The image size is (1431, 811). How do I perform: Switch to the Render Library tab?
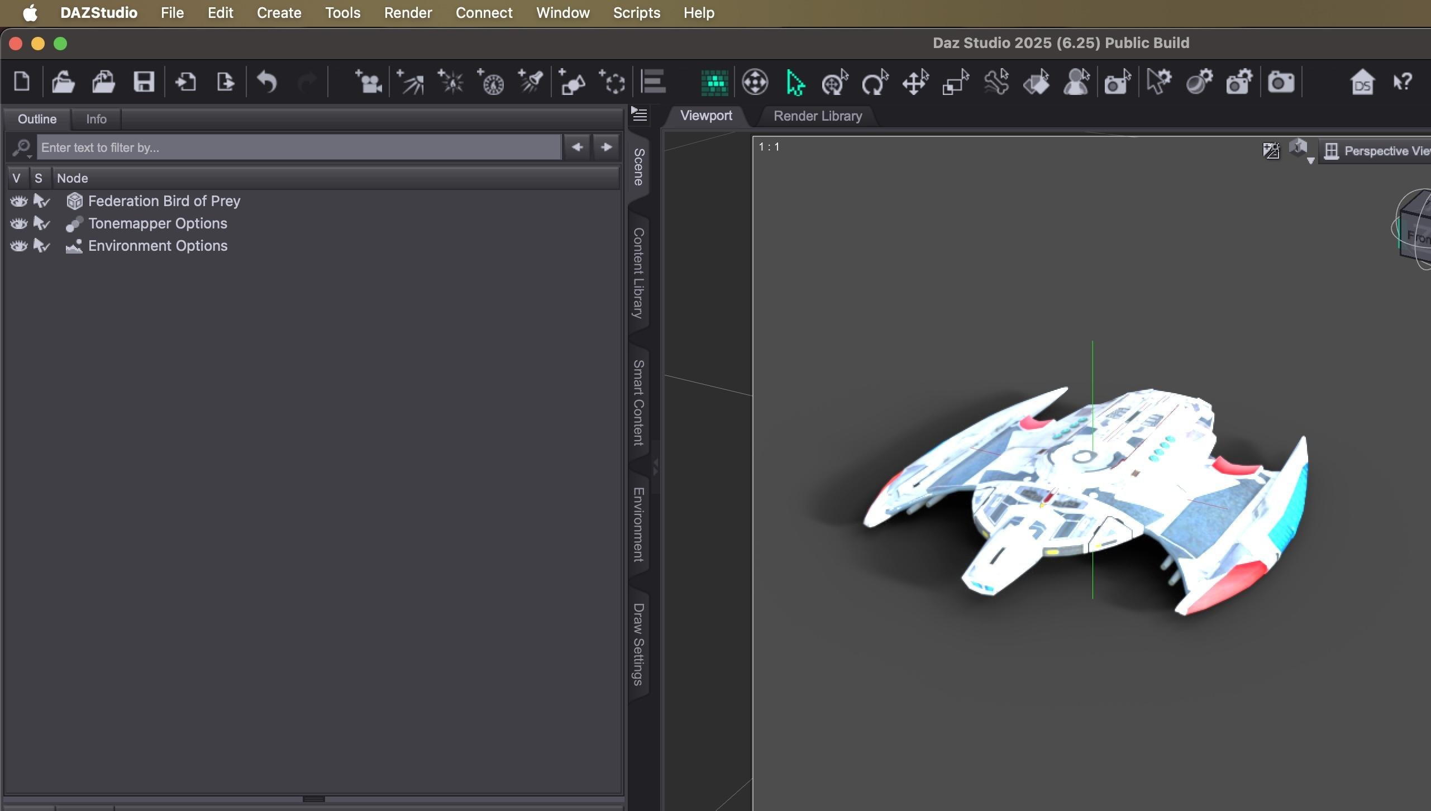pyautogui.click(x=817, y=116)
